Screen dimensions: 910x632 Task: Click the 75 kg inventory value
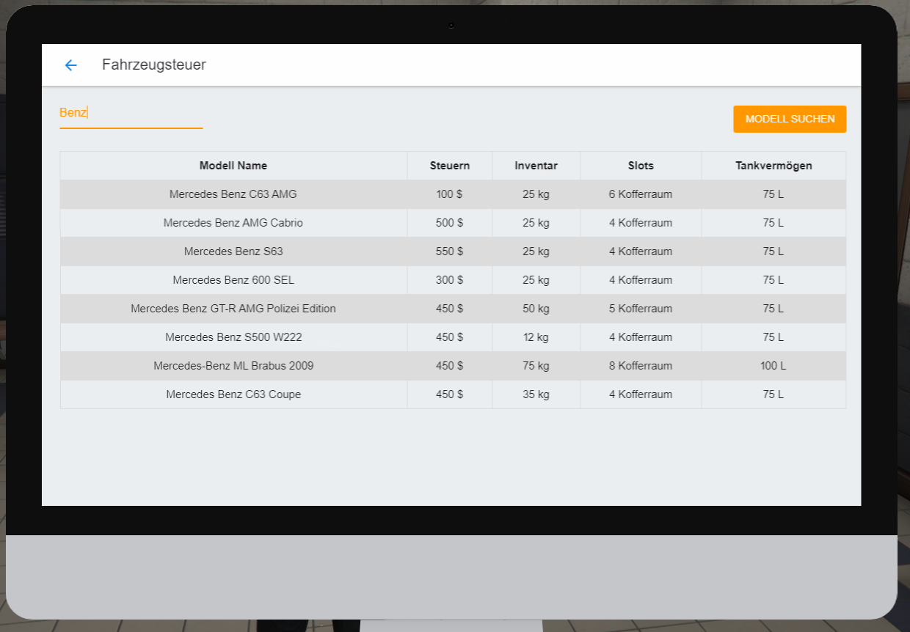[536, 366]
